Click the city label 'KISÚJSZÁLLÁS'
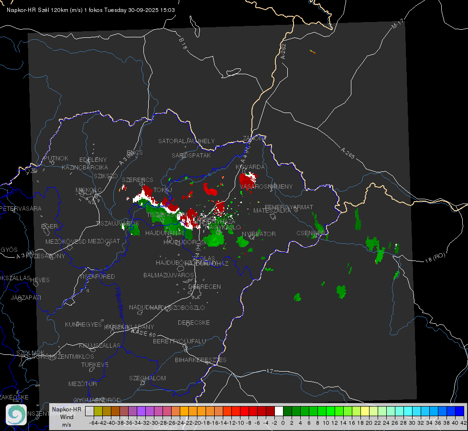Image resolution: width=468 pixels, height=431 pixels. click(99, 345)
